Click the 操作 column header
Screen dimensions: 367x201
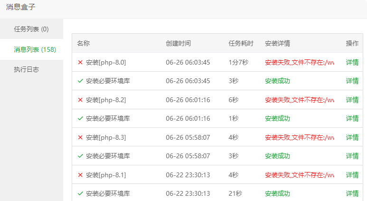point(352,43)
